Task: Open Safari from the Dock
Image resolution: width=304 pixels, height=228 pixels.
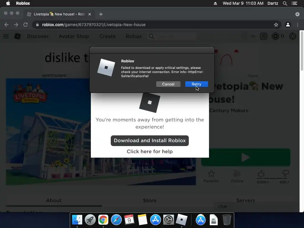Action: coord(116,220)
